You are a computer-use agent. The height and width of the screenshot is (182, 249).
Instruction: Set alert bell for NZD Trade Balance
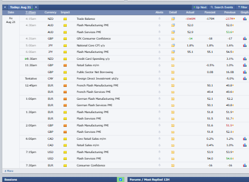coord(159,19)
